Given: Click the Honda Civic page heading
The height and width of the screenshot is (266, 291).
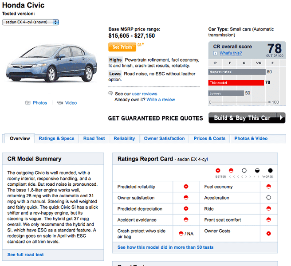Looking at the screenshot, I should pyautogui.click(x=23, y=5).
